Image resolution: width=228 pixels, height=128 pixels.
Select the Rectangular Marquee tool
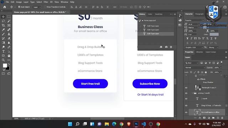(x=9, y=17)
